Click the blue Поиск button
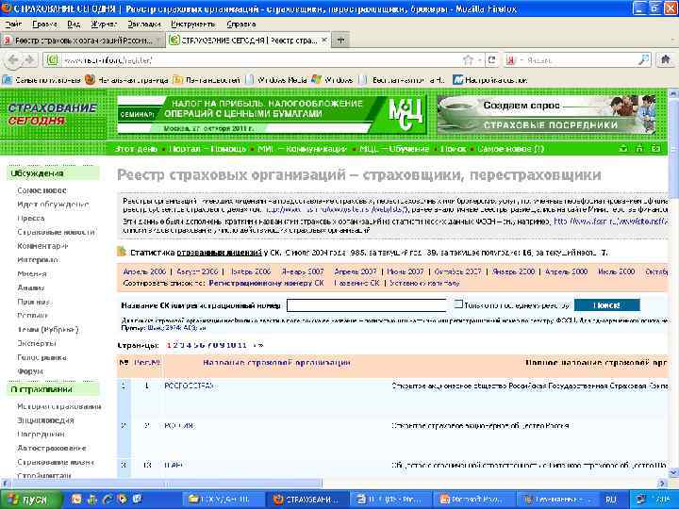This screenshot has height=509, width=679. [x=606, y=305]
